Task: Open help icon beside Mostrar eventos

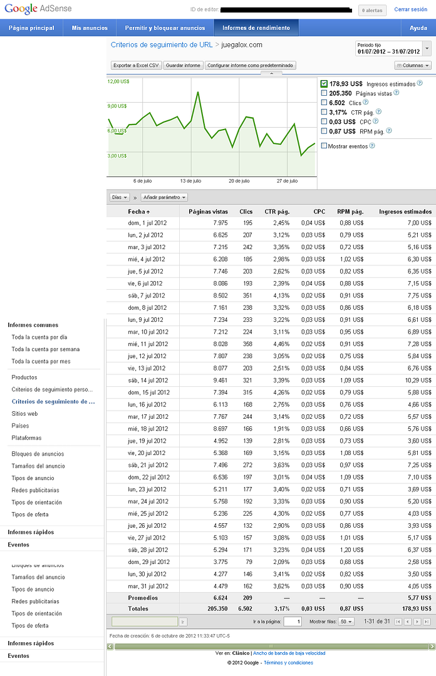Action: [372, 146]
